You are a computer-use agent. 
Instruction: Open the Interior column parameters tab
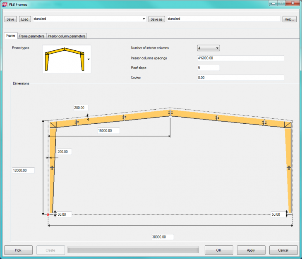[67, 36]
